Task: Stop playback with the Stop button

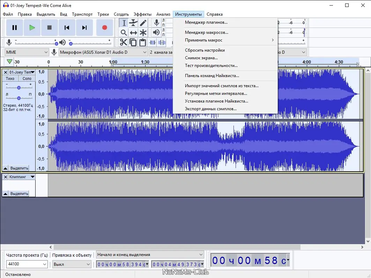Action: click(50, 28)
